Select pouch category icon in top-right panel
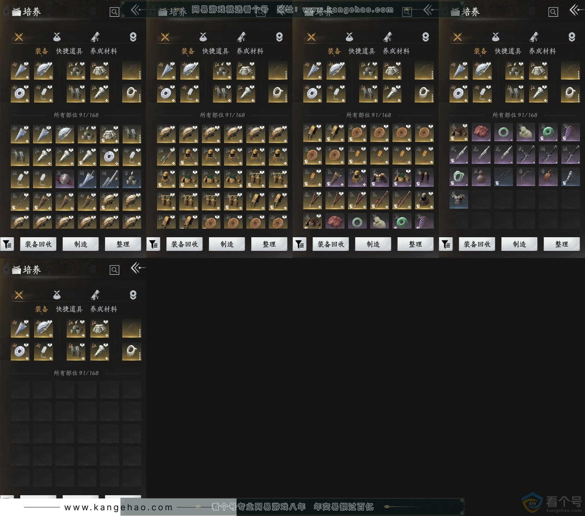This screenshot has width=585, height=516. click(x=496, y=37)
